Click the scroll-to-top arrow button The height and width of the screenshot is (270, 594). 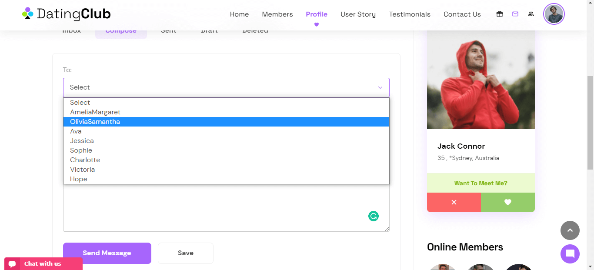click(x=570, y=230)
